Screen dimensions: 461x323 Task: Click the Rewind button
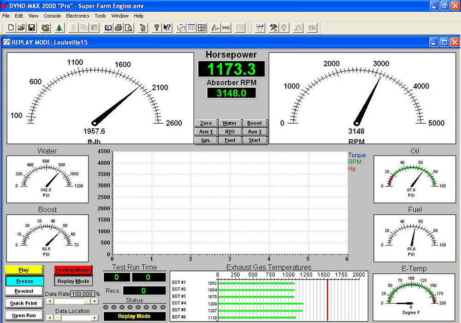(x=24, y=291)
